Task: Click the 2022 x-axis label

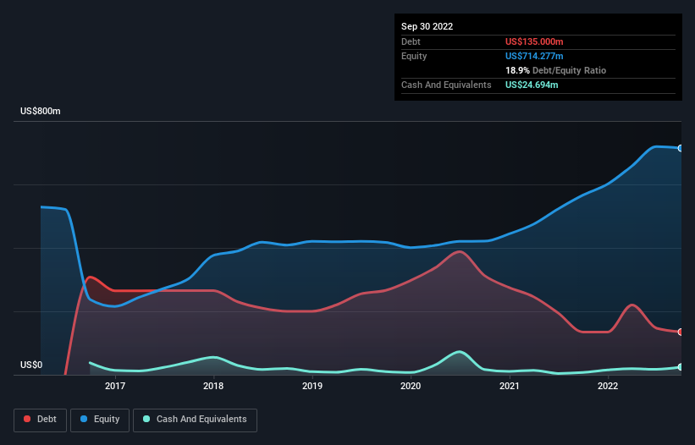Action: click(x=608, y=386)
